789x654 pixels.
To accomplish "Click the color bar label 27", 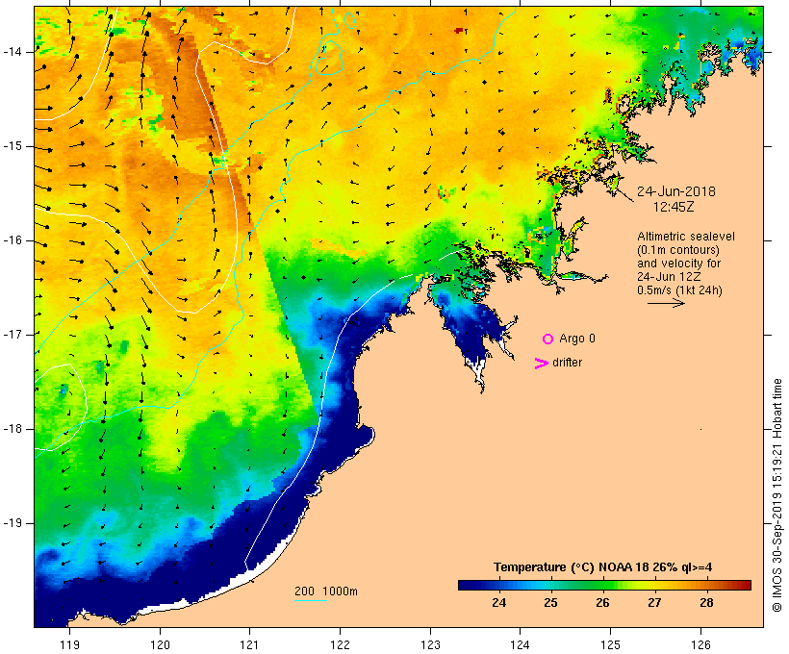I will click(654, 603).
